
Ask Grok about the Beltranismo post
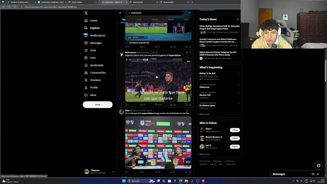click(x=187, y=53)
